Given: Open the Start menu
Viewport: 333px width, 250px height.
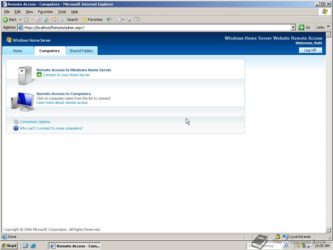Looking at the screenshot, I should point(9,246).
